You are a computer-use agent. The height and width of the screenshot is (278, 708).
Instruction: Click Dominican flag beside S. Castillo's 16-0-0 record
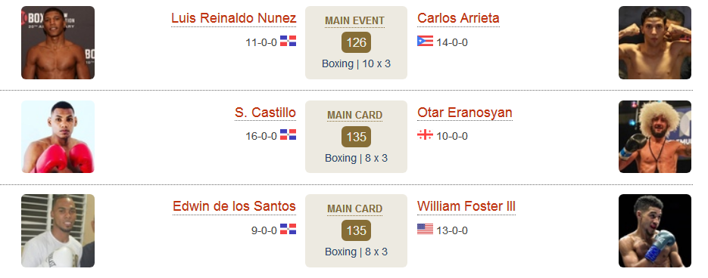pos(288,134)
